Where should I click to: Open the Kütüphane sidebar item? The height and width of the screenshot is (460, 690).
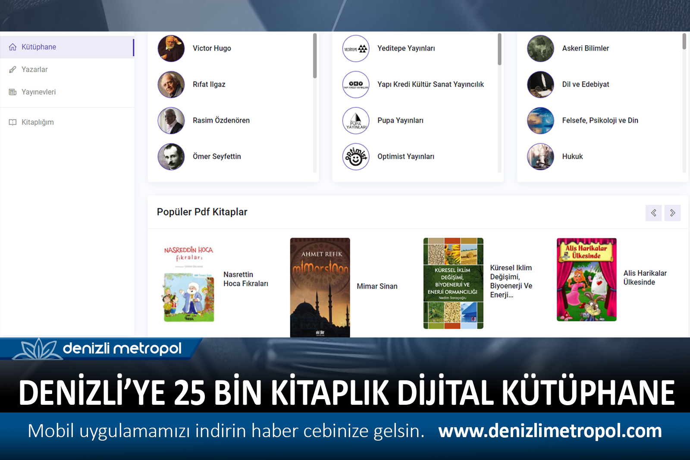pyautogui.click(x=67, y=47)
